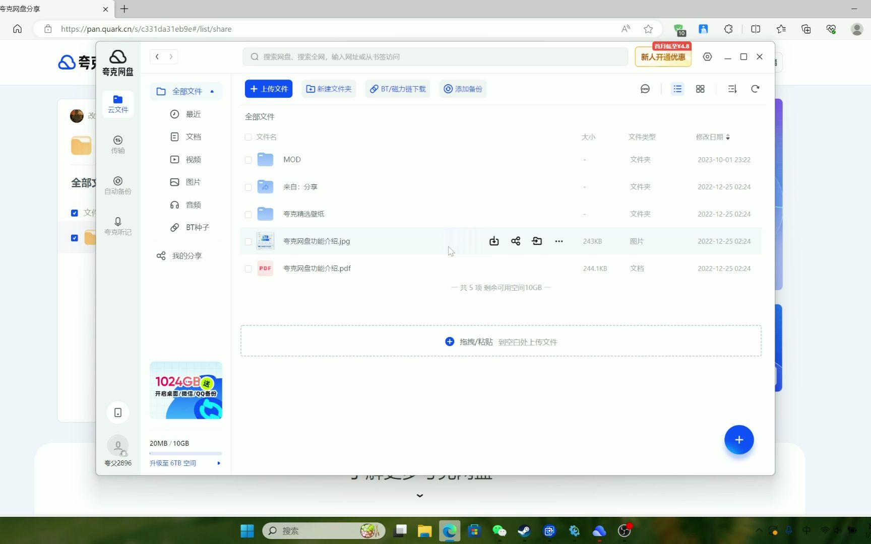This screenshot has width=871, height=544.
Task: Open File Explorer from the taskbar
Action: point(424,530)
